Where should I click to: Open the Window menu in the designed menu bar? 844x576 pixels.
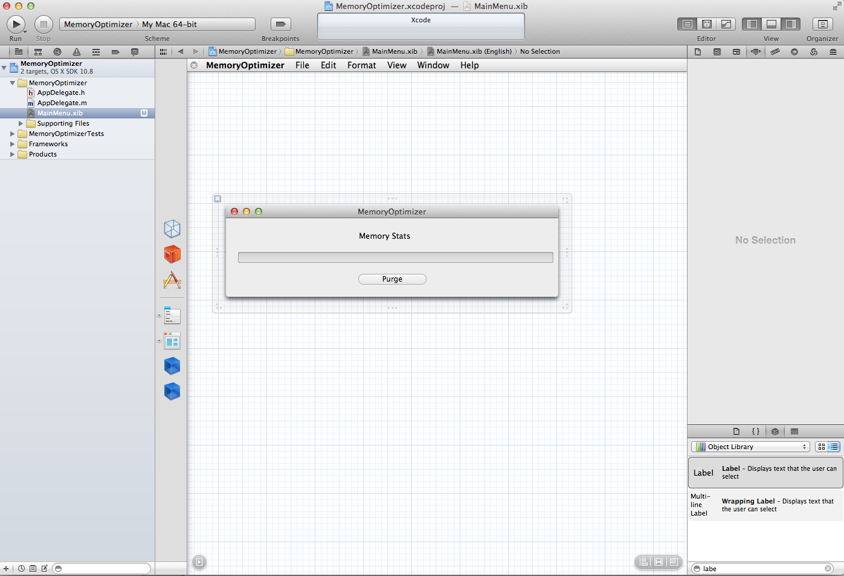pos(433,65)
